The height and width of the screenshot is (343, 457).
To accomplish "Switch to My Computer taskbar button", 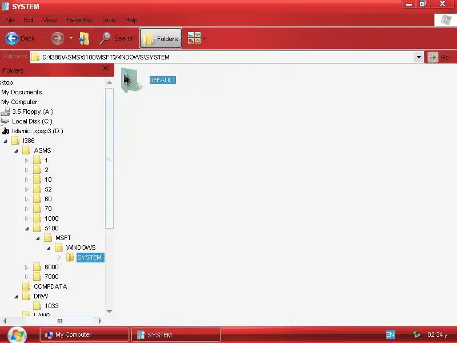I will [85, 335].
